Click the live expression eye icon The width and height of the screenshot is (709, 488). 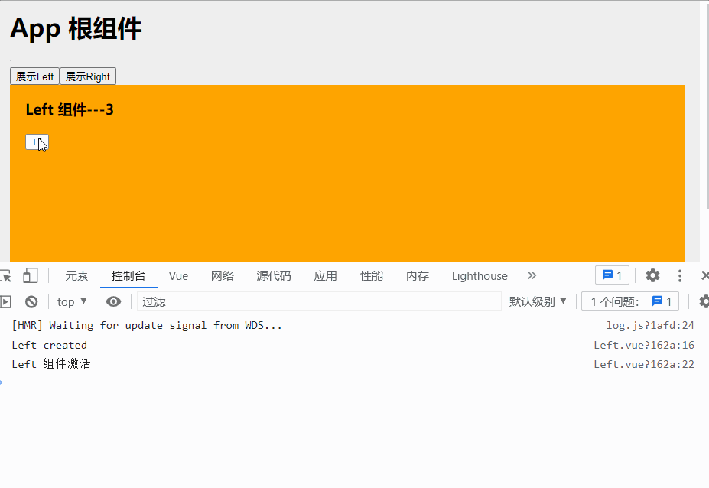[x=113, y=301]
